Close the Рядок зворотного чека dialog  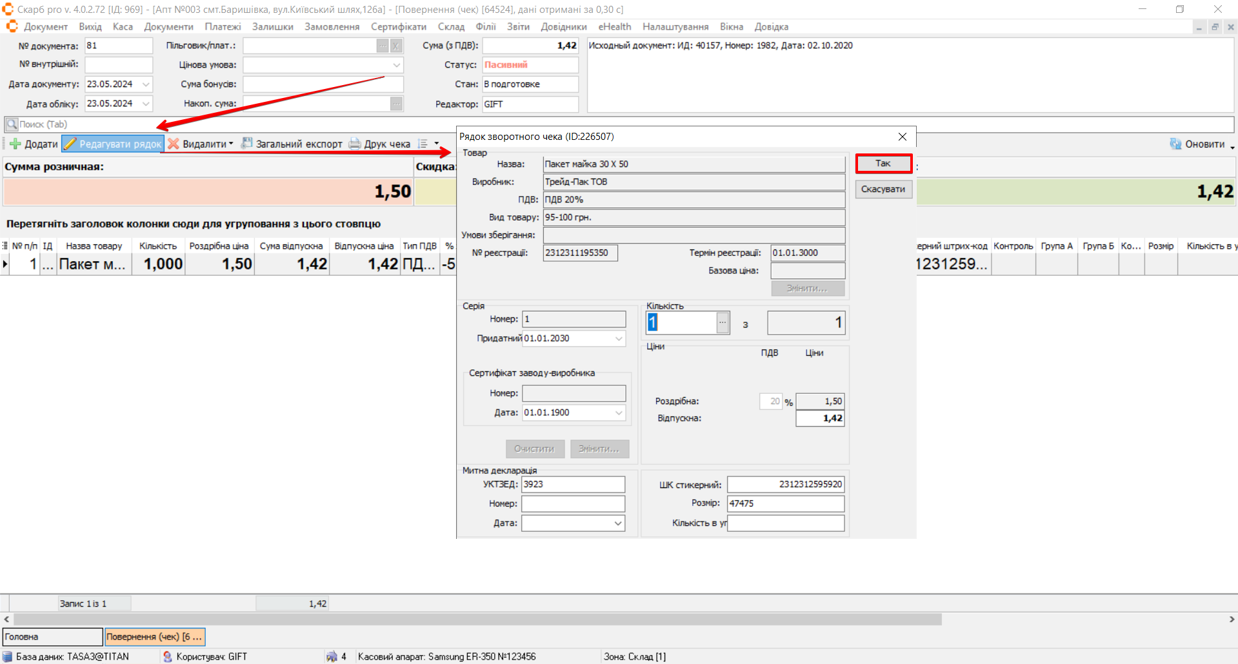pyautogui.click(x=902, y=137)
